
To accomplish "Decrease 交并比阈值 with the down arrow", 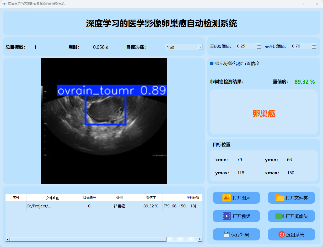I will (x=314, y=47).
